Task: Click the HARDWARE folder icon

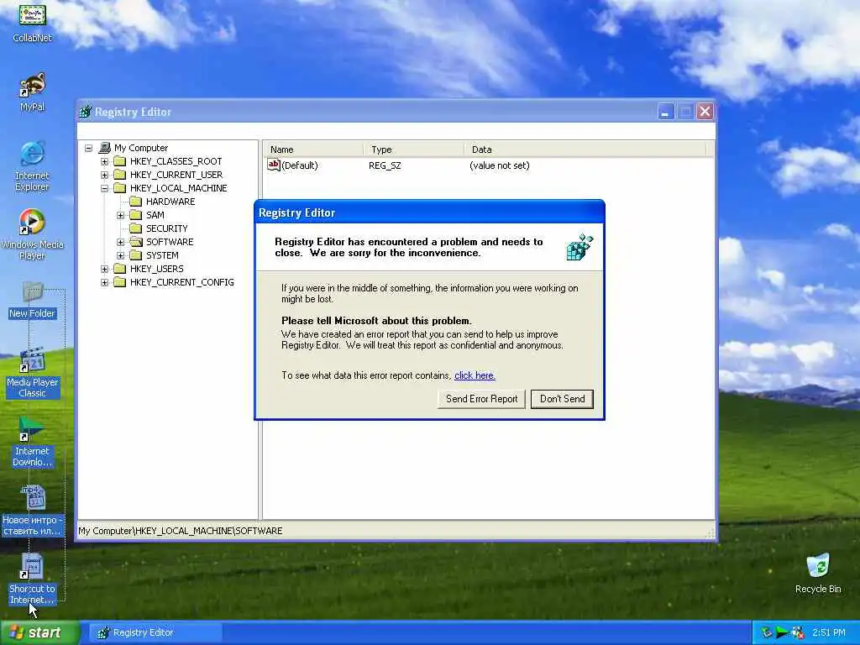Action: (135, 202)
